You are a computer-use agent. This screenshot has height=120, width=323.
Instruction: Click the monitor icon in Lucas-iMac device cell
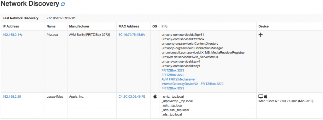click(261, 96)
